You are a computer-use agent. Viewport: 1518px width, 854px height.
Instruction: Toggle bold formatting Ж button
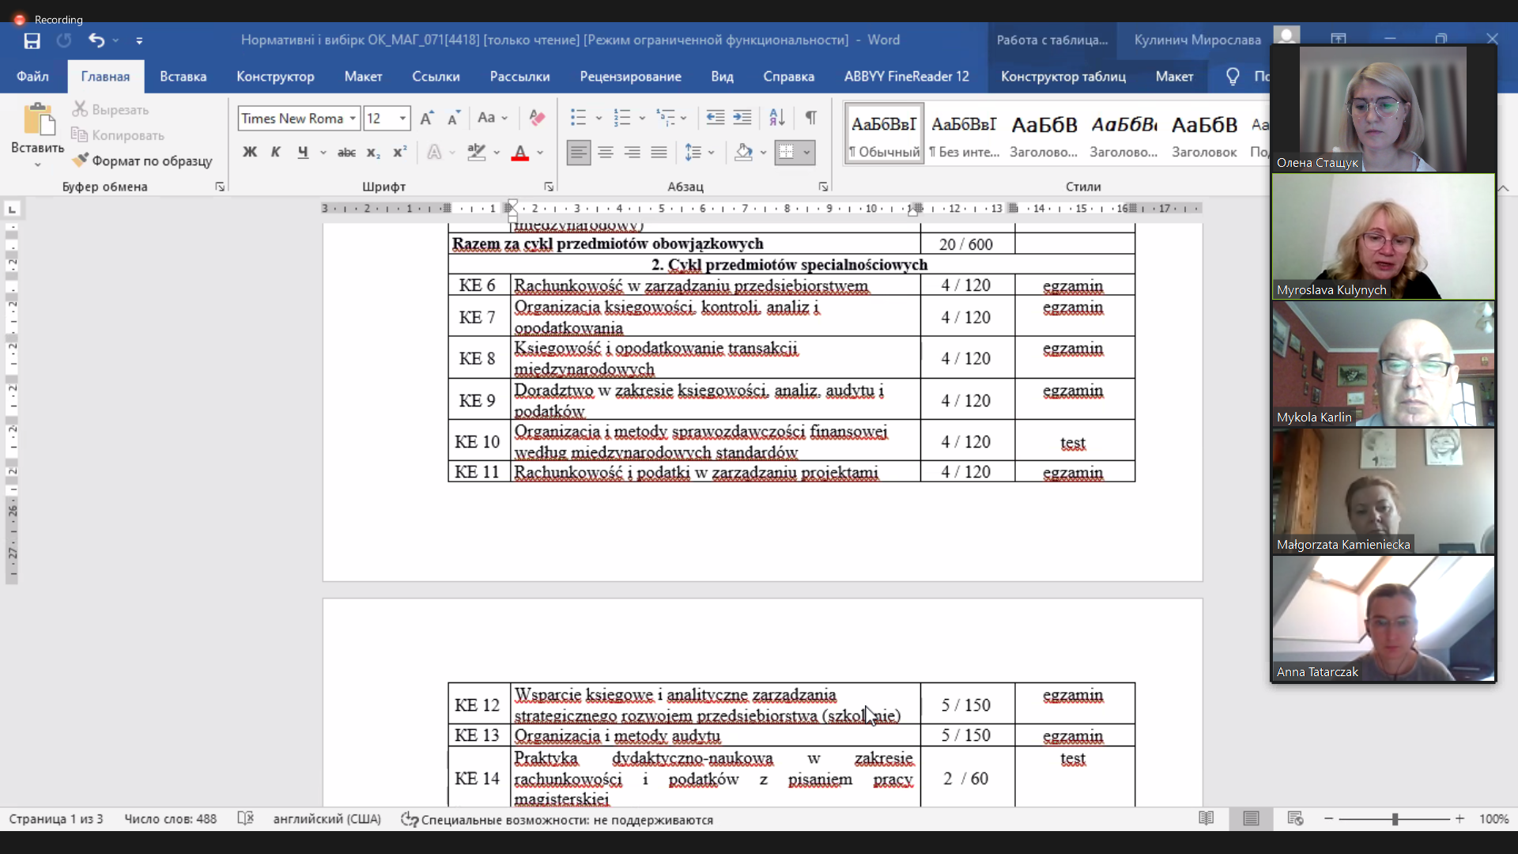tap(250, 153)
